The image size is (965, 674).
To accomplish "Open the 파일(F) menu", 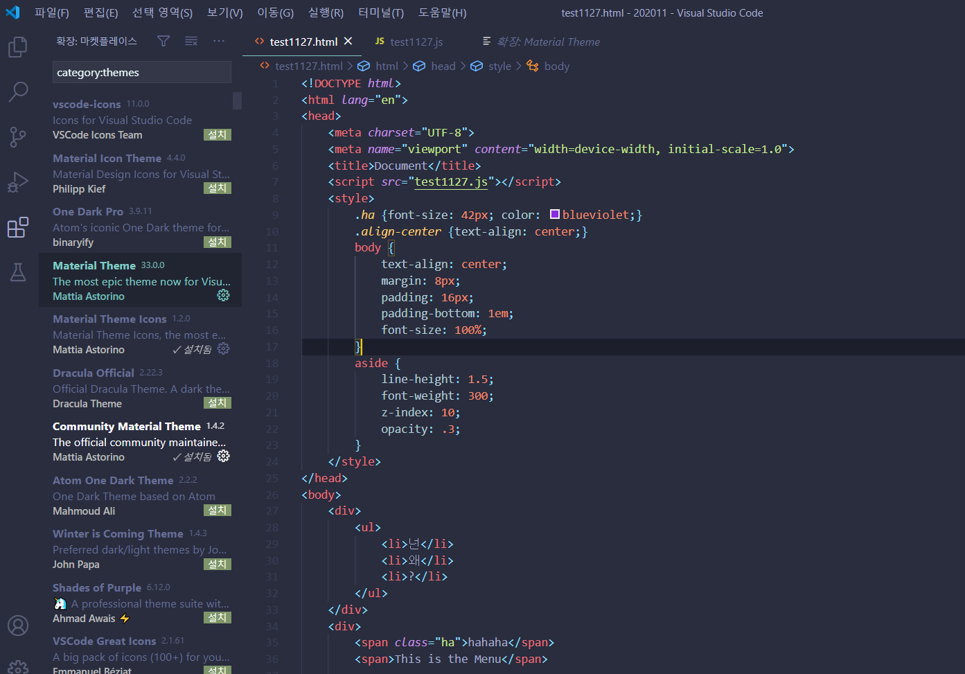I will [x=52, y=12].
